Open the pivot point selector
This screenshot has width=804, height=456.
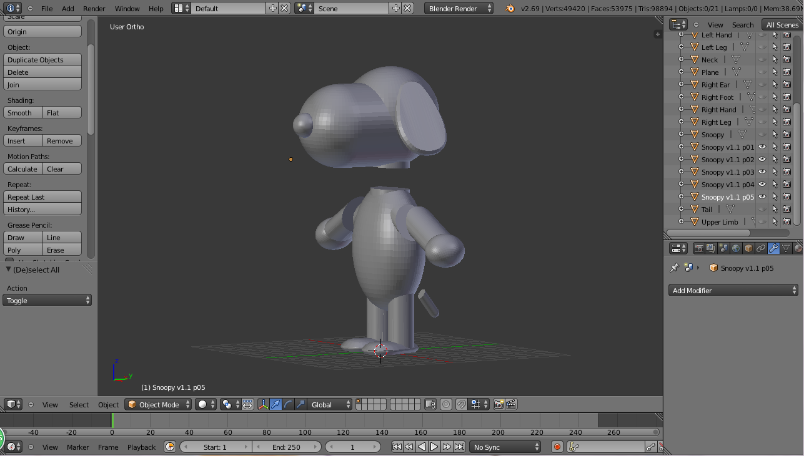[x=230, y=404]
